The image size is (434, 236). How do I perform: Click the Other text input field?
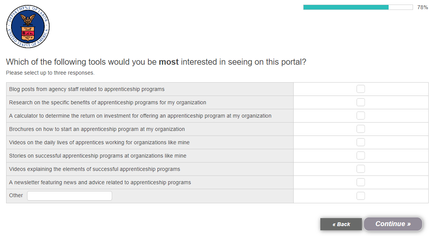(x=69, y=196)
